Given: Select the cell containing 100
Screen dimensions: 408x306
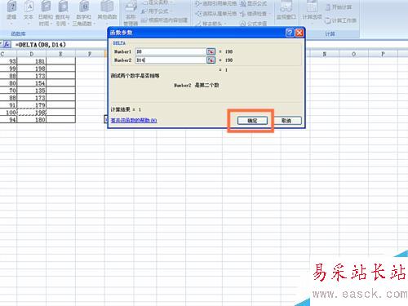Looking at the screenshot, I should (x=8, y=112).
